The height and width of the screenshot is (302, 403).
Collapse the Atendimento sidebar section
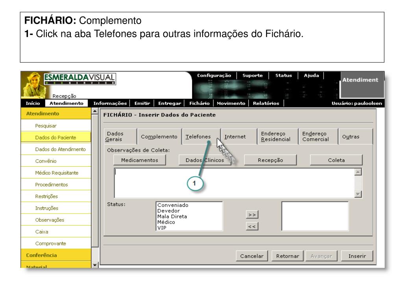click(x=56, y=114)
